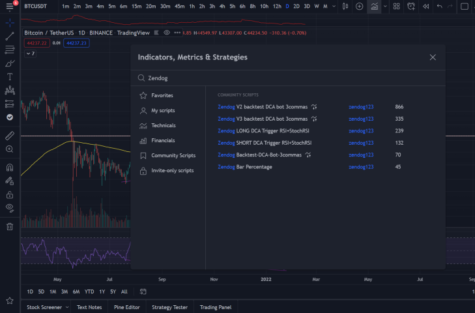The height and width of the screenshot is (313, 475).
Task: Open the Stock Screener tab
Action: [x=44, y=307]
